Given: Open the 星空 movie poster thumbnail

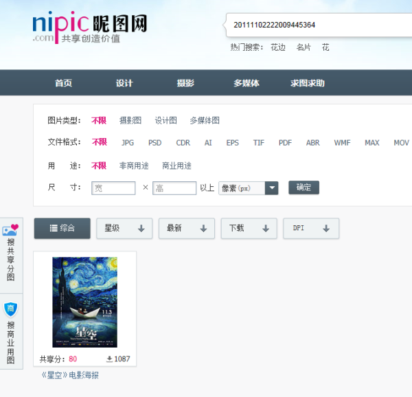Looking at the screenshot, I should click(x=84, y=302).
